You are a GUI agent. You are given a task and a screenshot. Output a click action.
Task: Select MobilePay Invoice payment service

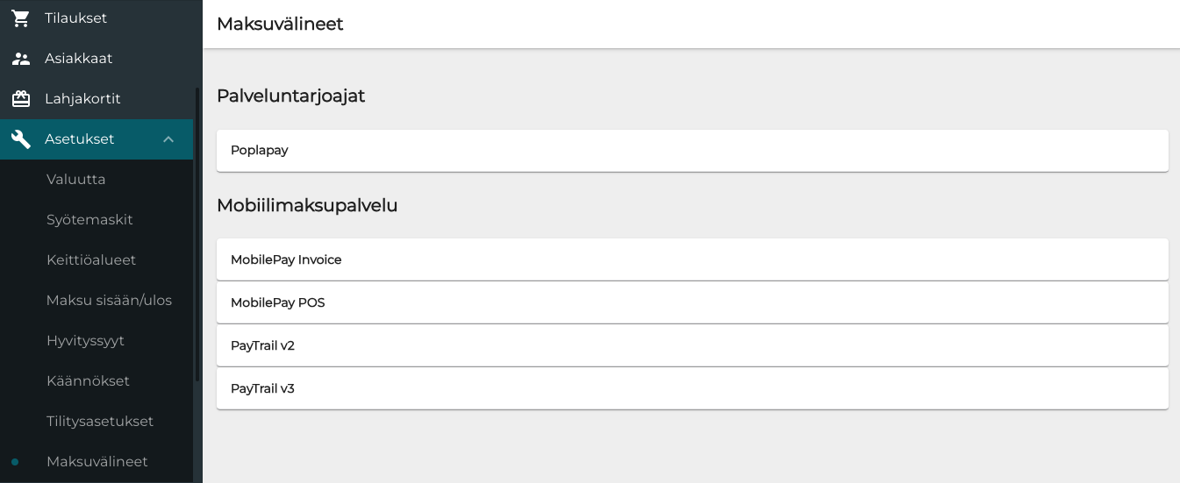point(692,259)
